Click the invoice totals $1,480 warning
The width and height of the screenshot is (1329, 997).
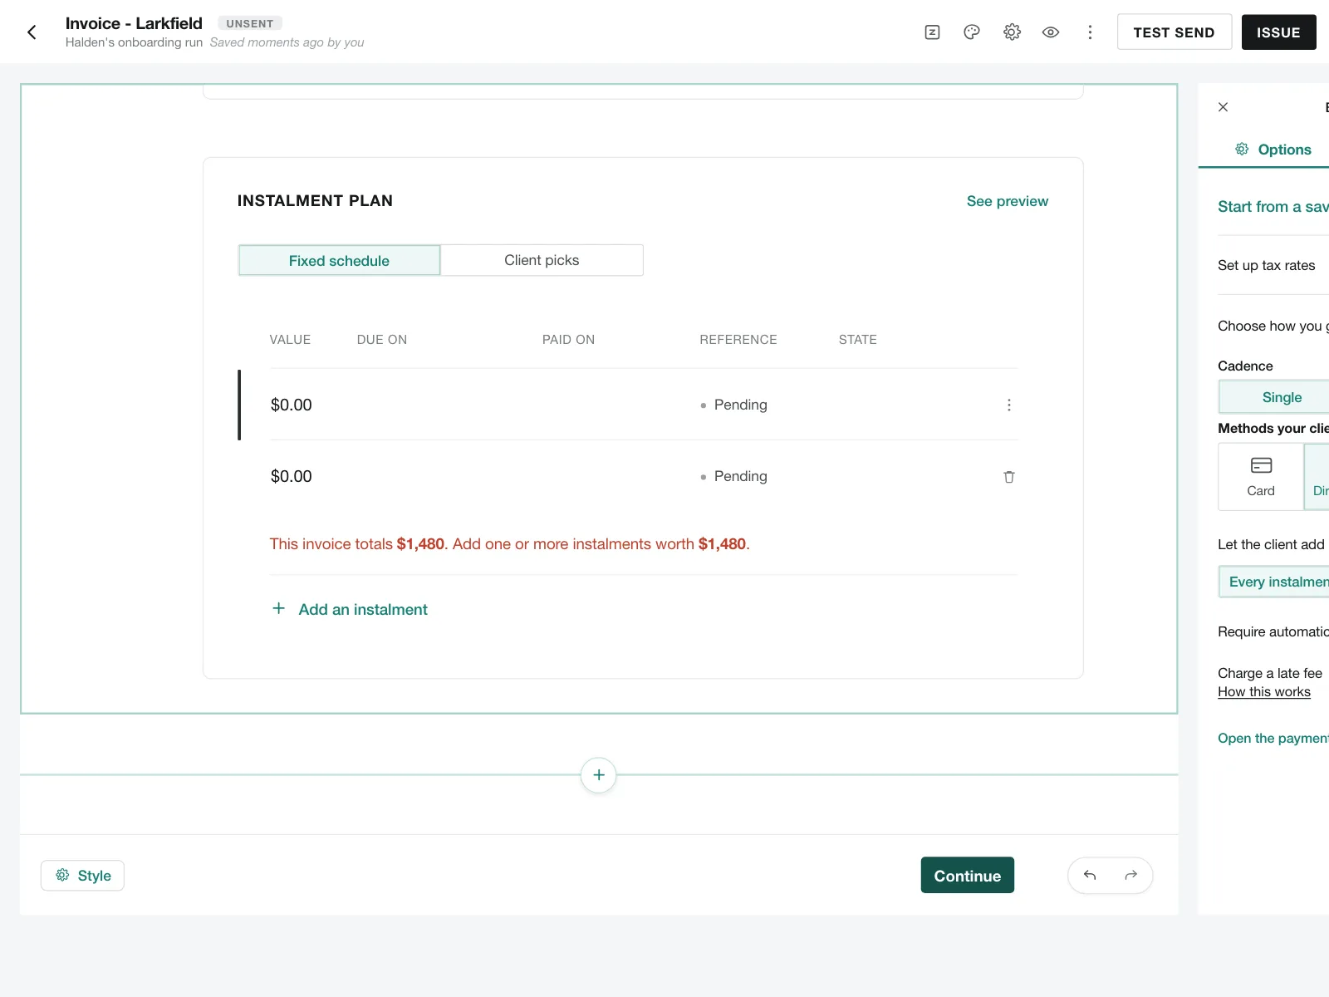[509, 544]
